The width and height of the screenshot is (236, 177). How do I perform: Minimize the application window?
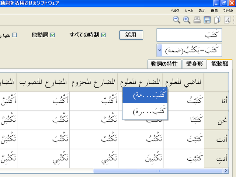[216, 3]
